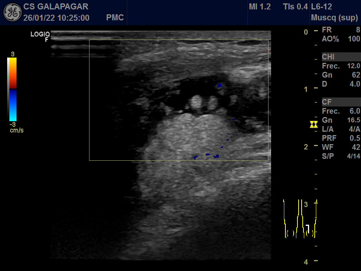This screenshot has width=361, height=271.
Task: Click the LOGIQ F probe orientation marker
Action: click(x=41, y=37)
